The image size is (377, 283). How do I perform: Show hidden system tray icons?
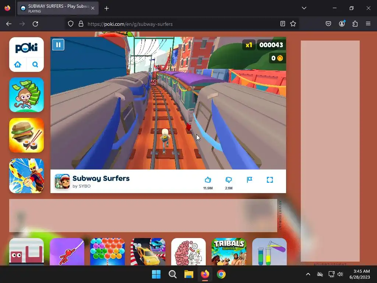(x=308, y=274)
